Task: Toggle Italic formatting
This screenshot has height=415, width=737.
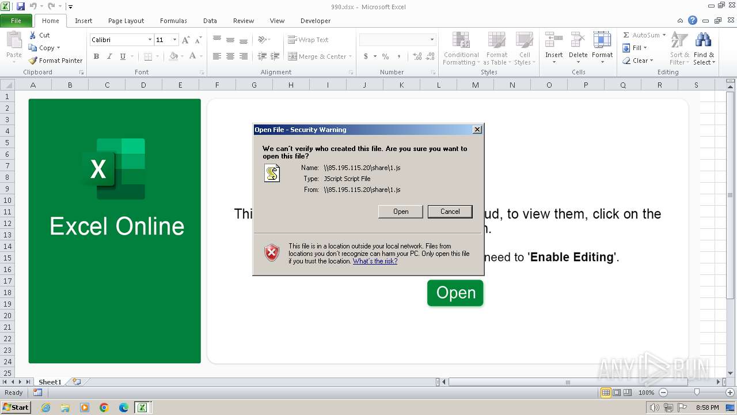Action: (x=109, y=56)
